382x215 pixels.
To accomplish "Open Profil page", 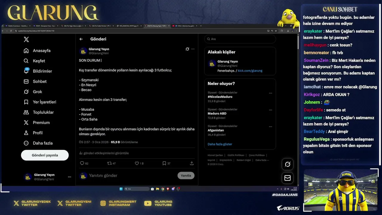I will [33, 133].
